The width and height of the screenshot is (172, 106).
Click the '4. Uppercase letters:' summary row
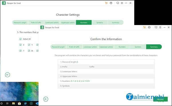point(106,76)
